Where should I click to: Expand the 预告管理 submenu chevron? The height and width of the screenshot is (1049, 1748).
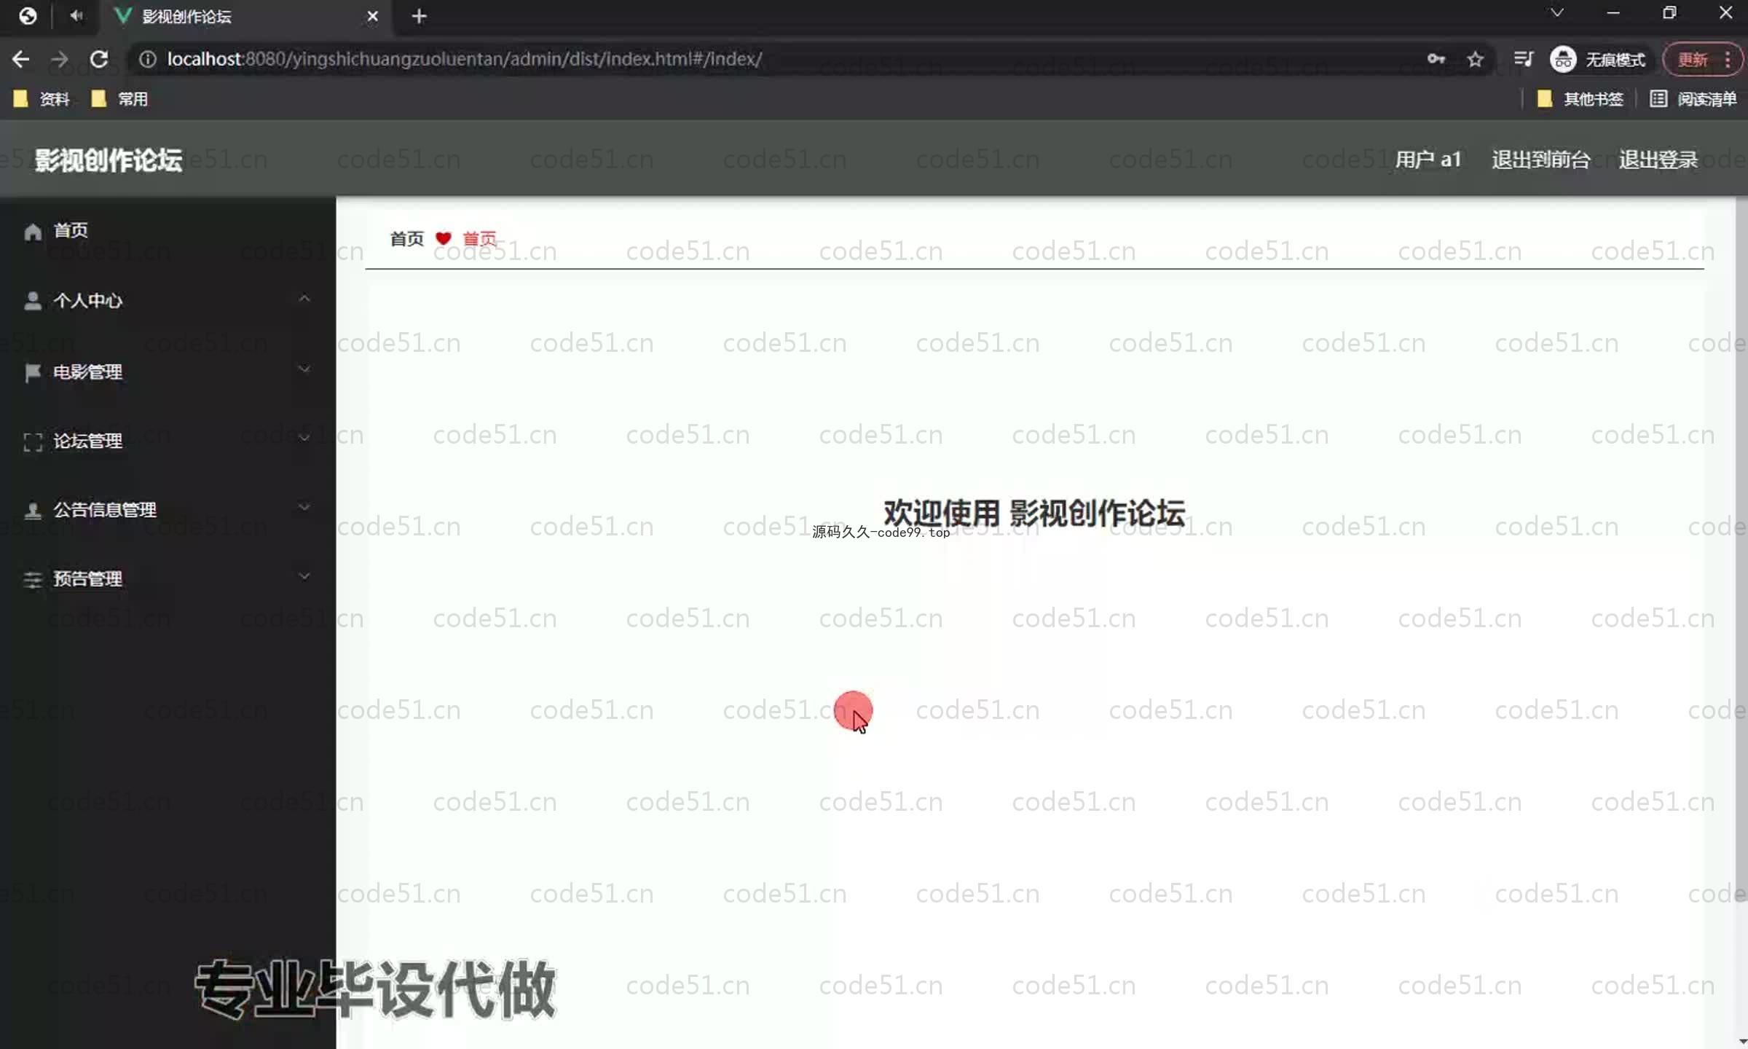coord(304,576)
